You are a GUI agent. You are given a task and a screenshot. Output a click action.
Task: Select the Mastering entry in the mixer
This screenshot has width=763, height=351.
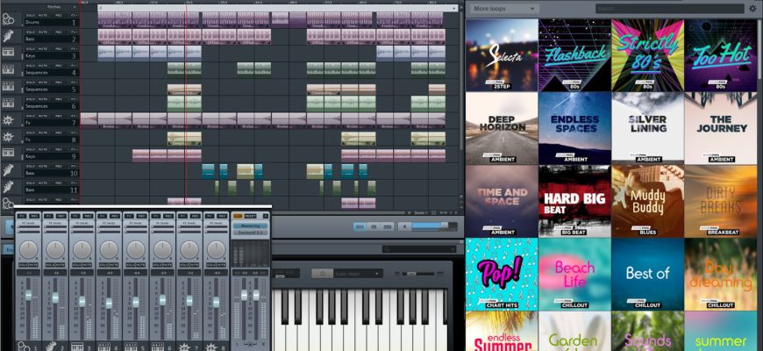pos(249,226)
